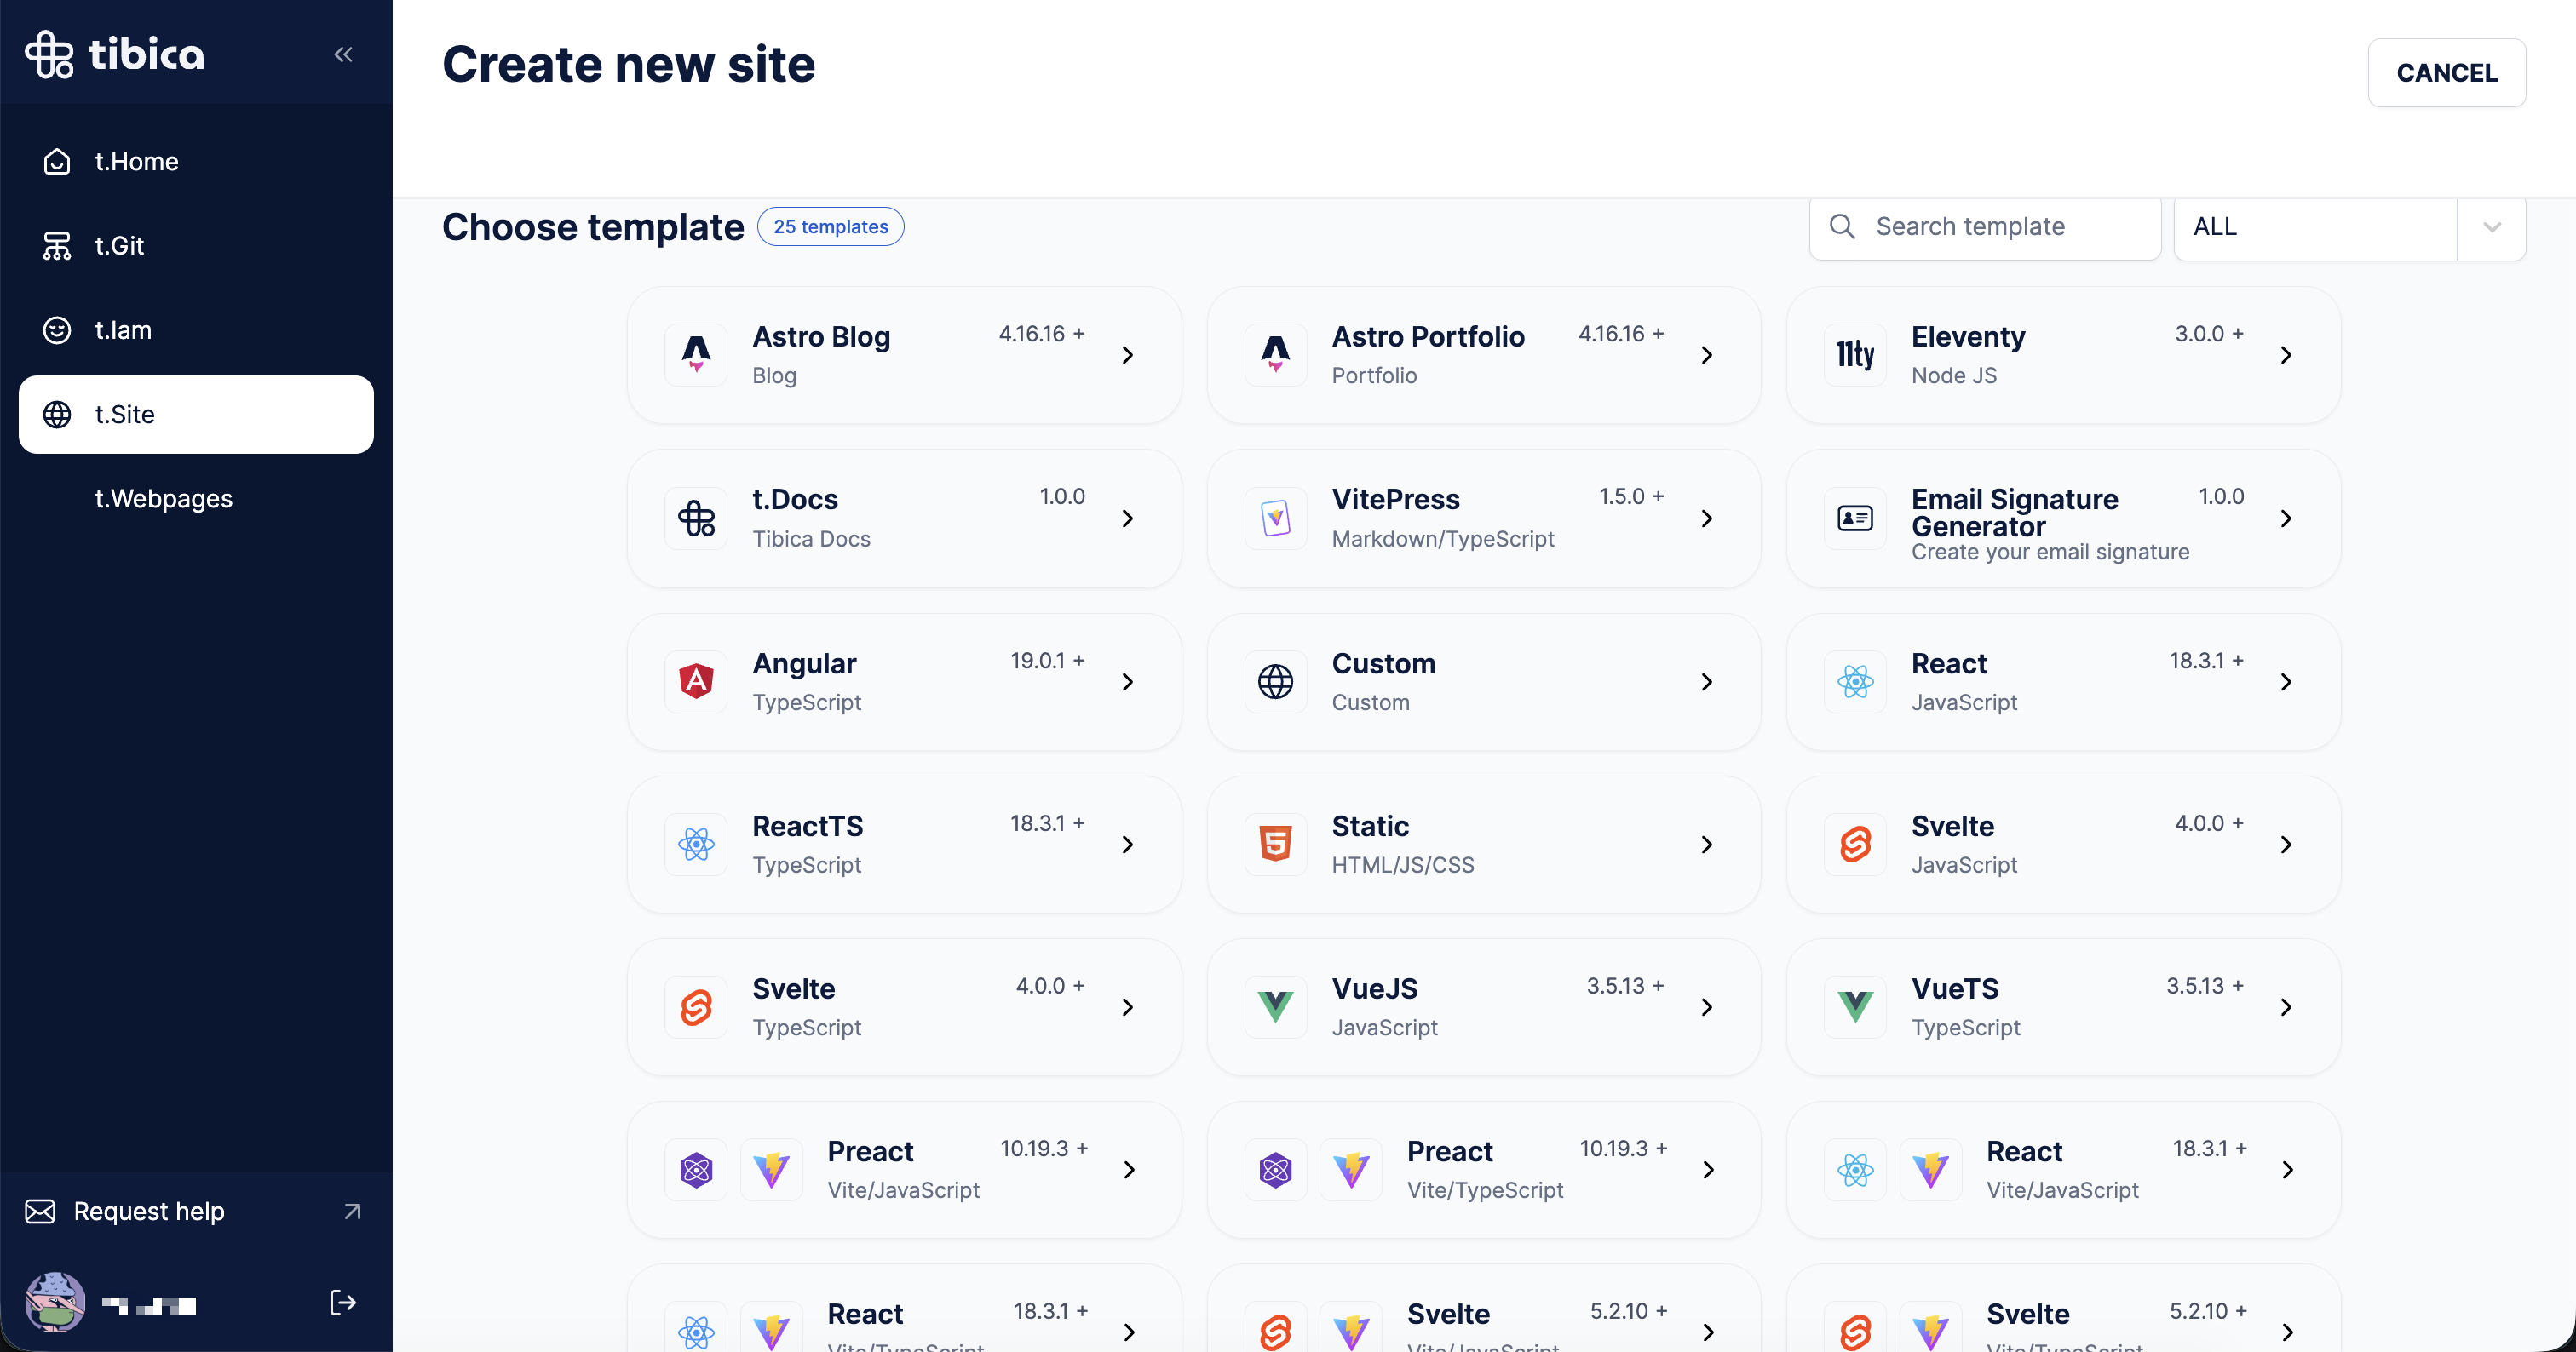Click the Static HTML5 logo icon
This screenshot has width=2576, height=1352.
(x=1275, y=845)
